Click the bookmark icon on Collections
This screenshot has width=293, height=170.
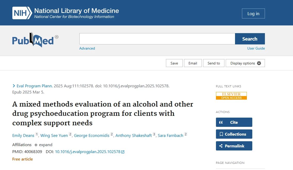221,134
